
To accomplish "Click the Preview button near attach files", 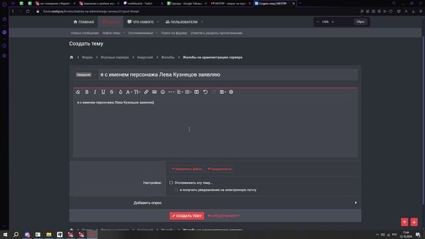I will point(220,169).
